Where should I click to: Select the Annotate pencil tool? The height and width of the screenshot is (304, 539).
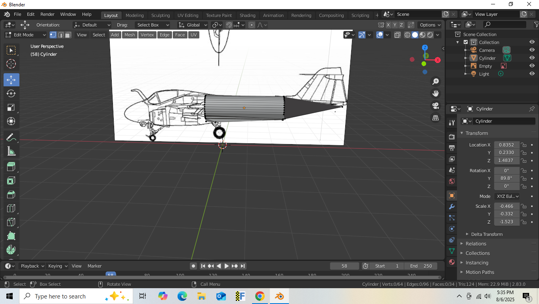[11, 137]
